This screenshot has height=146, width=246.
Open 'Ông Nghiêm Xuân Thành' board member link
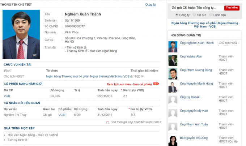point(197,43)
